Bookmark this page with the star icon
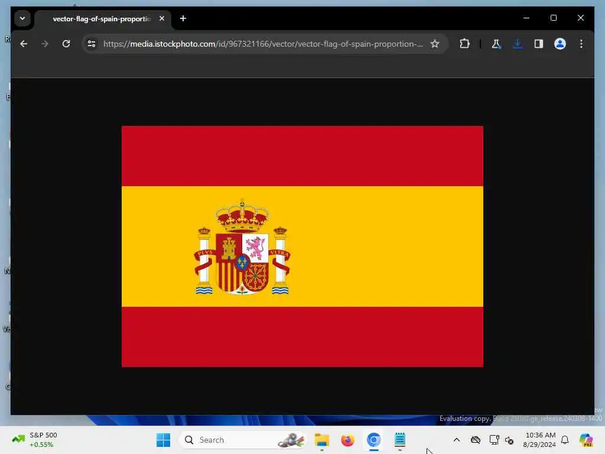The image size is (605, 454). tap(435, 44)
